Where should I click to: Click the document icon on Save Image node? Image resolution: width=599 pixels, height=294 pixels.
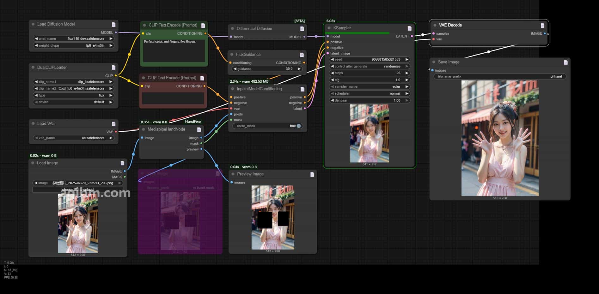pyautogui.click(x=565, y=62)
